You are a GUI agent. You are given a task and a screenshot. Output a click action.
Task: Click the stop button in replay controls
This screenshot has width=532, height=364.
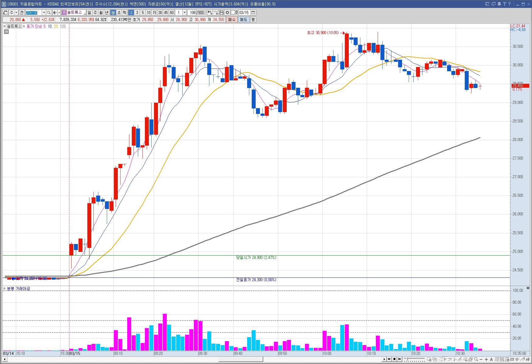[x=394, y=359]
